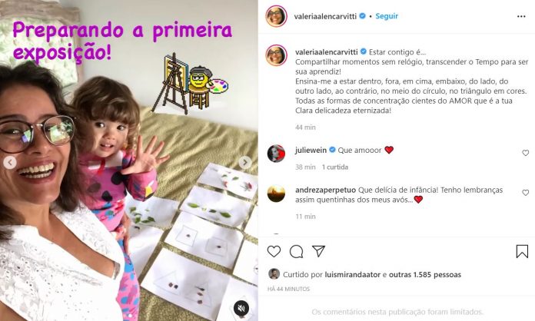Screen dimensions: 535x321
Task: Open andrezaperpetuo username link
Action: pyautogui.click(x=325, y=190)
